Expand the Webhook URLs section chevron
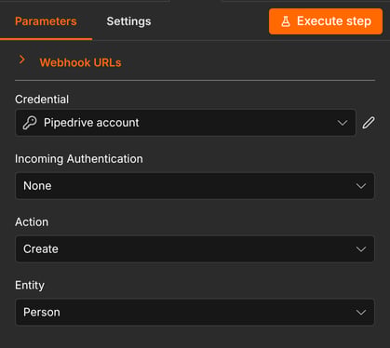Image resolution: width=390 pixels, height=348 pixels. coord(21,60)
